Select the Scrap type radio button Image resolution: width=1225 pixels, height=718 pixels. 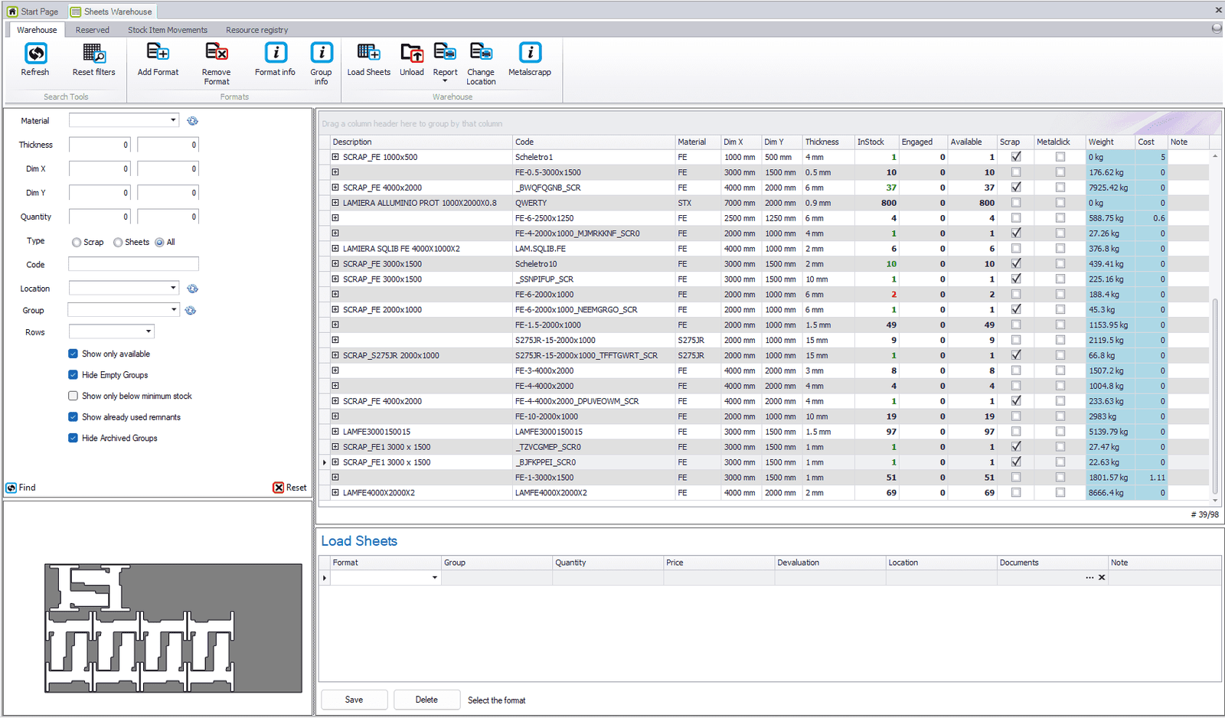pos(77,243)
